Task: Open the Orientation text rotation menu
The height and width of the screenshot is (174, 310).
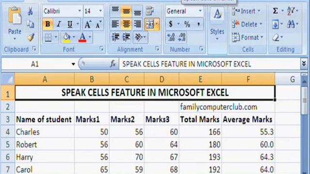Action: [x=140, y=37]
